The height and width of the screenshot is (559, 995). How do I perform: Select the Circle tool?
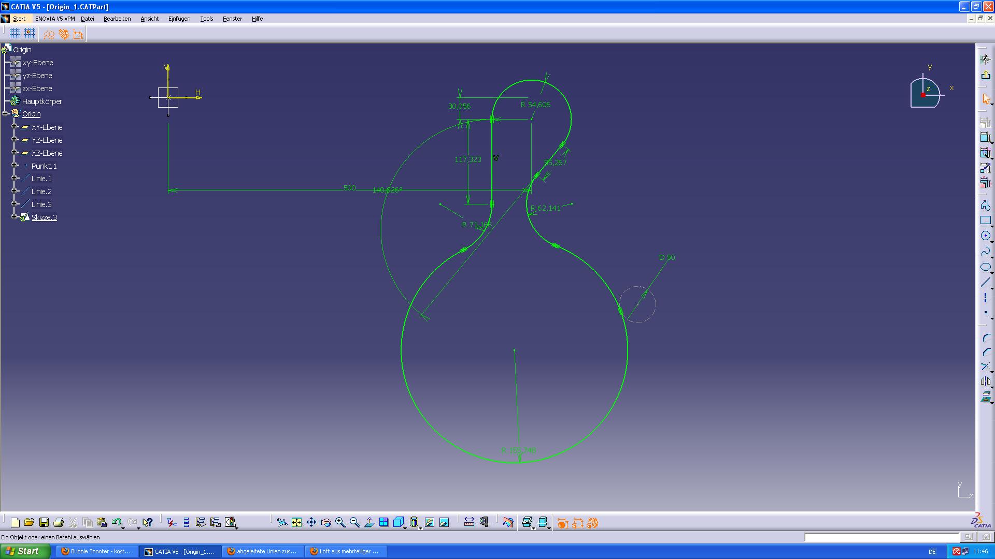click(x=985, y=236)
